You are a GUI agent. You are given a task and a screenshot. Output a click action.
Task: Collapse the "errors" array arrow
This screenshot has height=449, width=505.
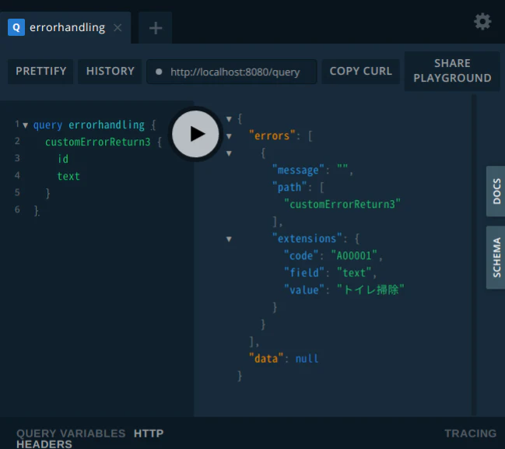[229, 136]
